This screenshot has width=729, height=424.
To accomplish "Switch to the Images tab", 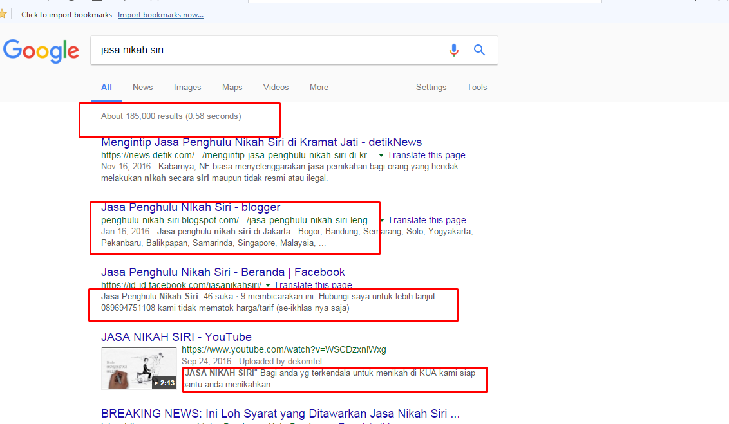I will (187, 88).
